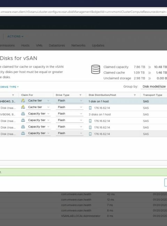
Task: Click the Claimed capacity 7.86 TB value
Action: pyautogui.click(x=140, y=67)
